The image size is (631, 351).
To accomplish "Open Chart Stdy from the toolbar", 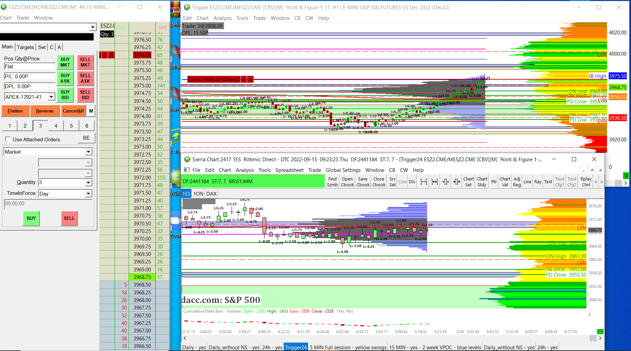I will (x=482, y=182).
